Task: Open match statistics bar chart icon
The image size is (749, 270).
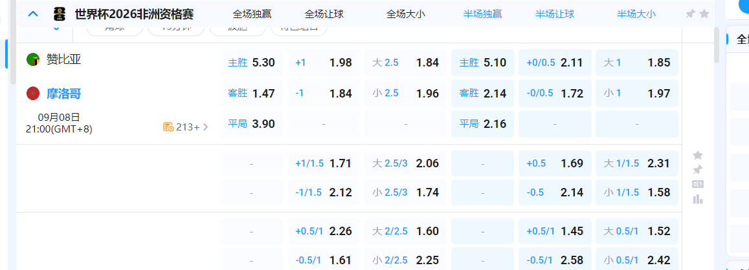Action: (x=697, y=199)
